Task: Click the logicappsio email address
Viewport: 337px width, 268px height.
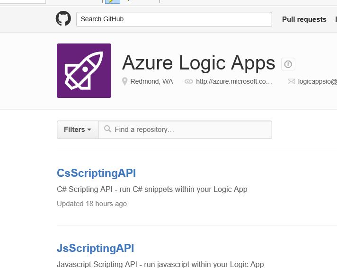Action: tap(317, 81)
